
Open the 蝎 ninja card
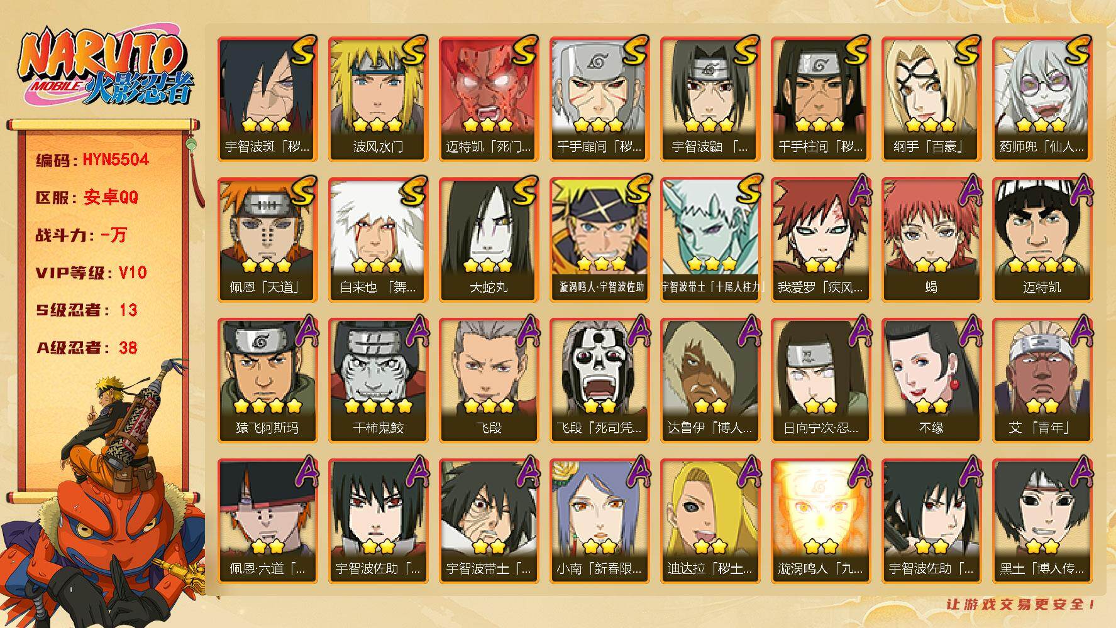[931, 239]
